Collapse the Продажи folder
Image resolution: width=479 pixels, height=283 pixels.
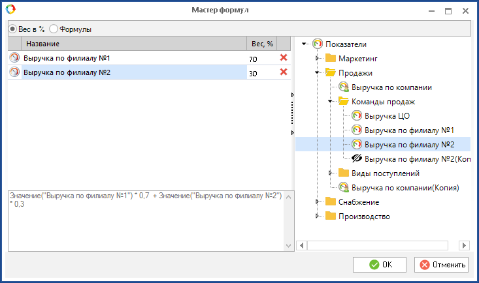pos(317,73)
